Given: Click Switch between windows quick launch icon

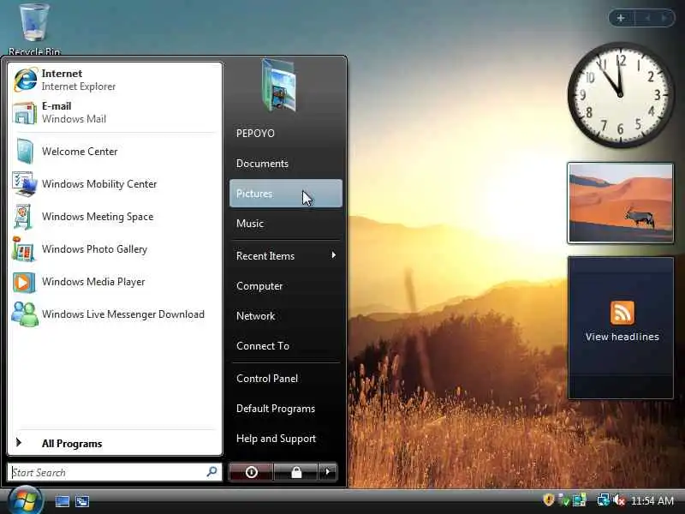Looking at the screenshot, I should pos(82,501).
